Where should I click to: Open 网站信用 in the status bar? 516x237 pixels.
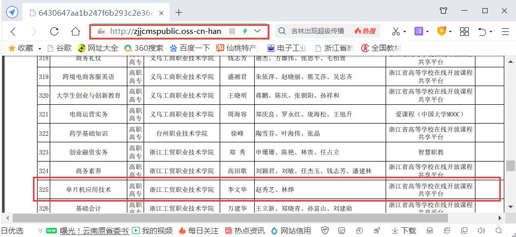tap(291, 230)
